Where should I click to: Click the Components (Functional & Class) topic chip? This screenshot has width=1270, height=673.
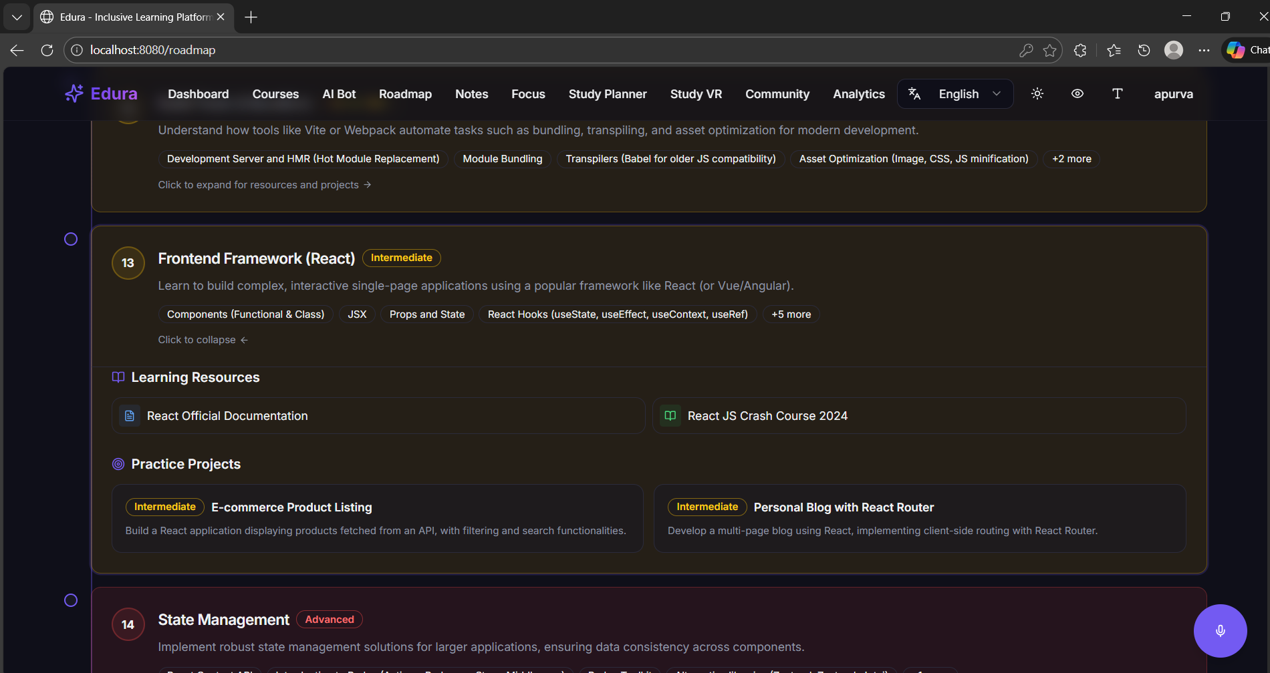(x=246, y=314)
